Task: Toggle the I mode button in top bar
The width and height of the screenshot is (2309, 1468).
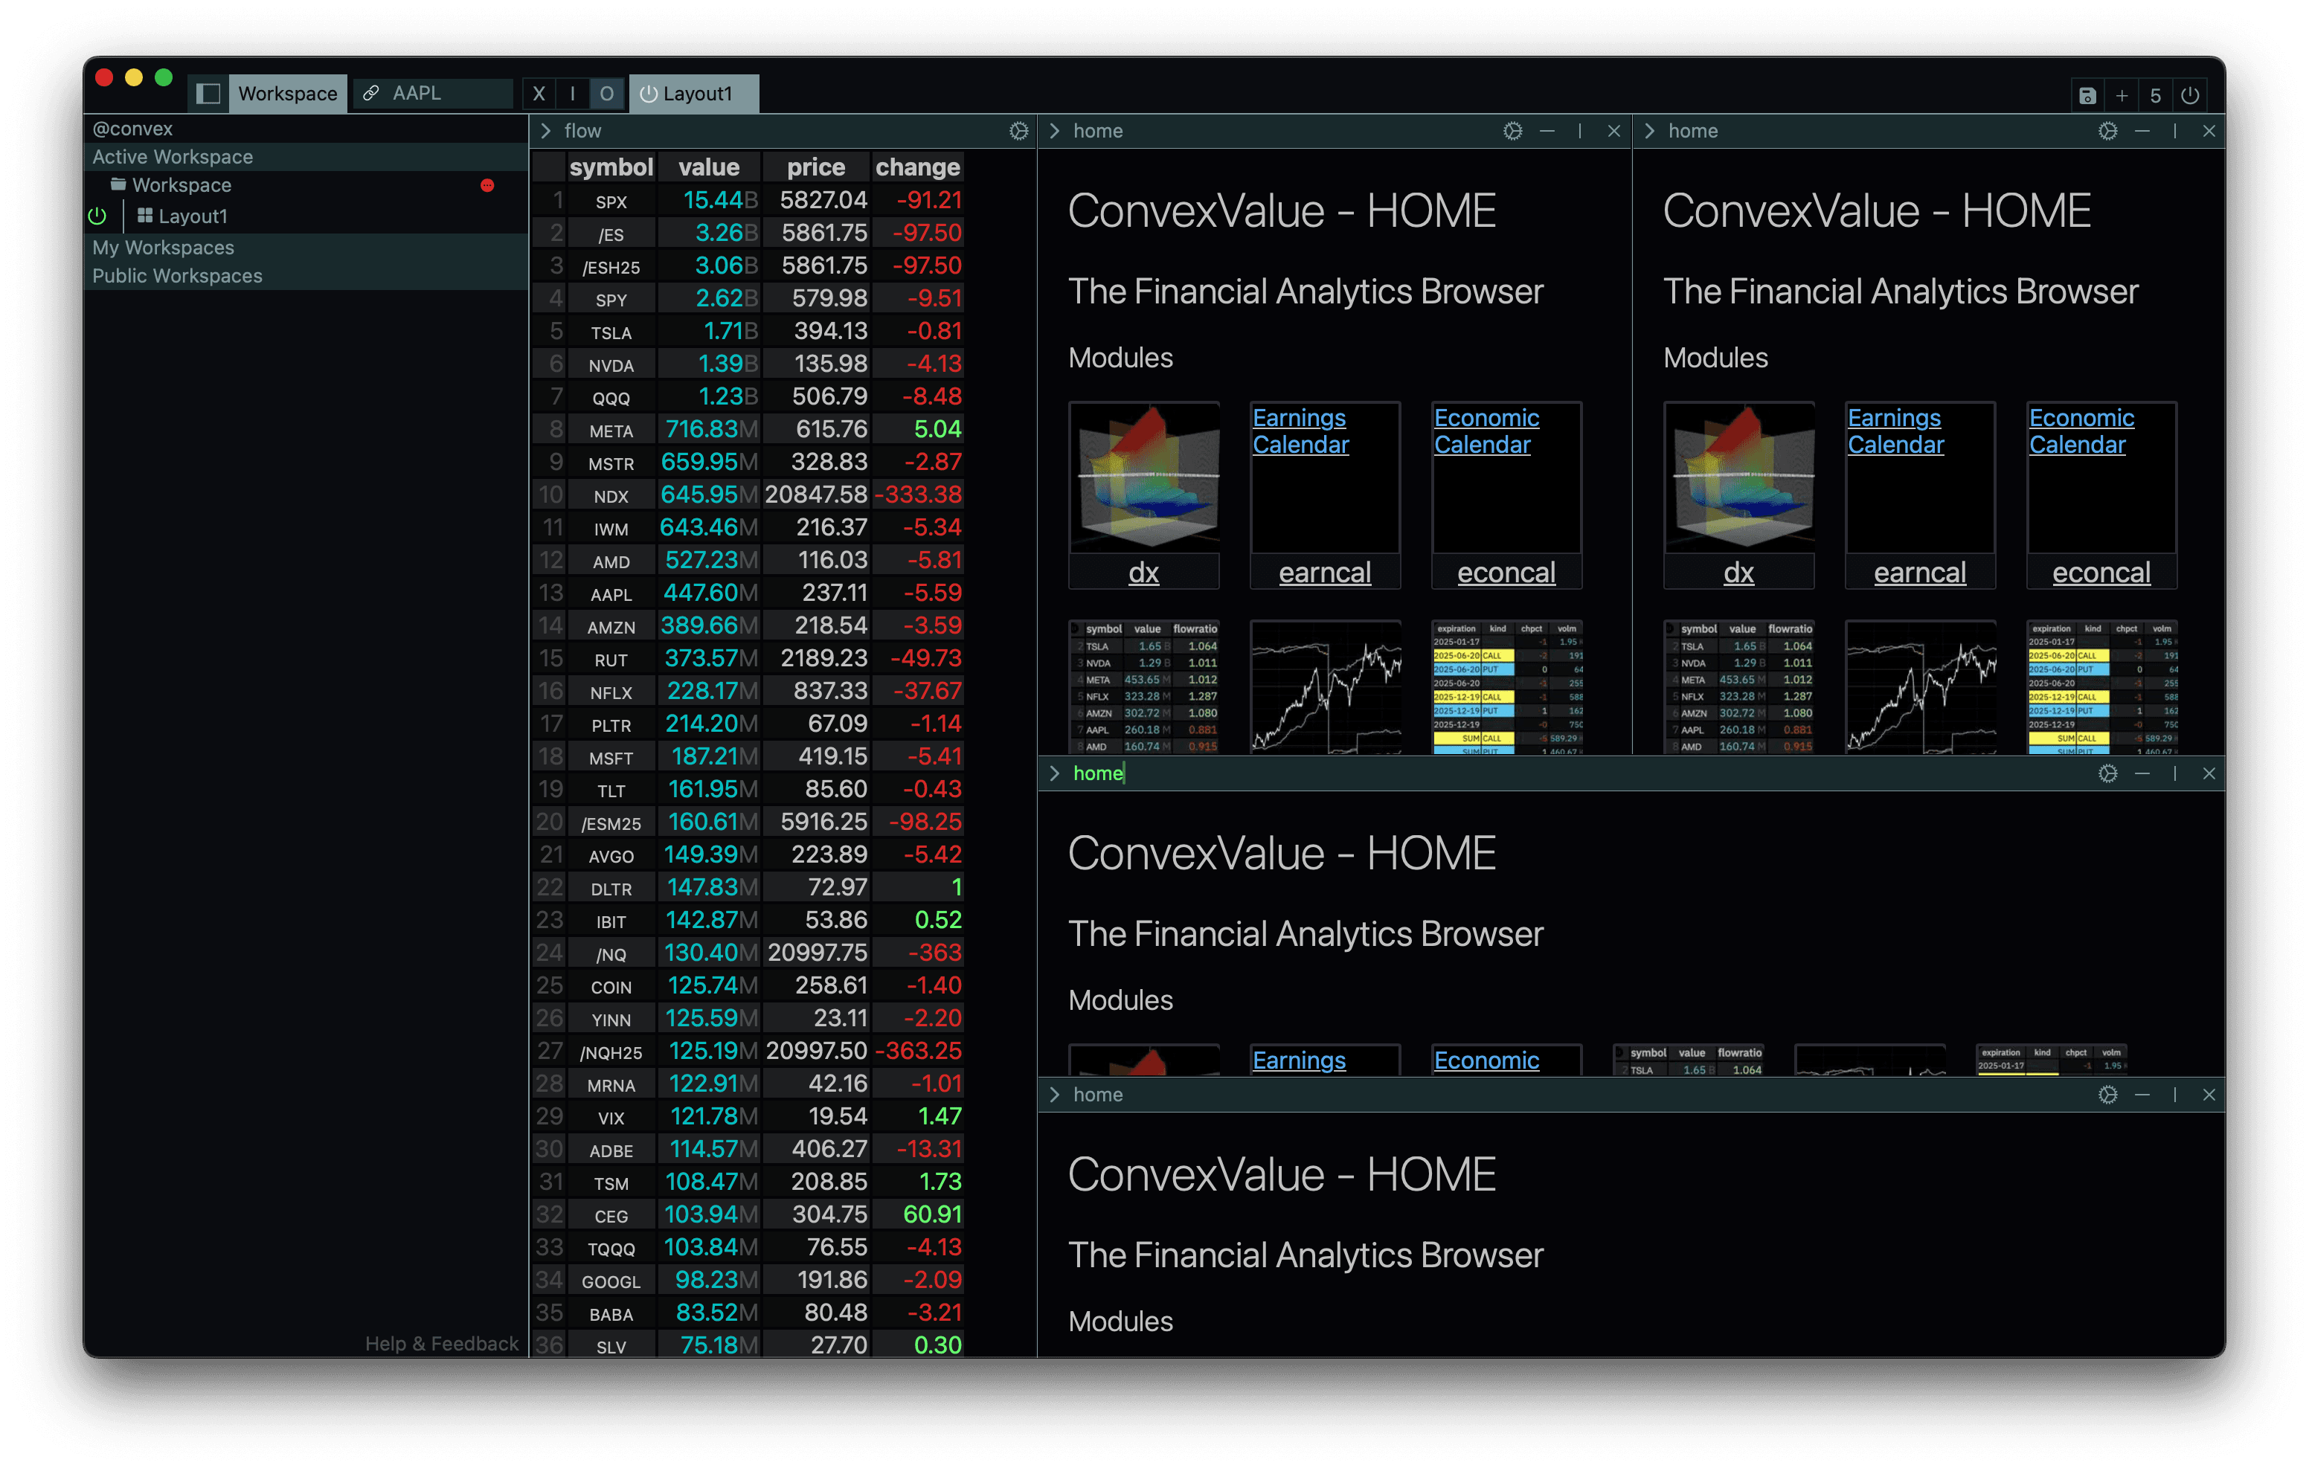Action: (x=573, y=93)
